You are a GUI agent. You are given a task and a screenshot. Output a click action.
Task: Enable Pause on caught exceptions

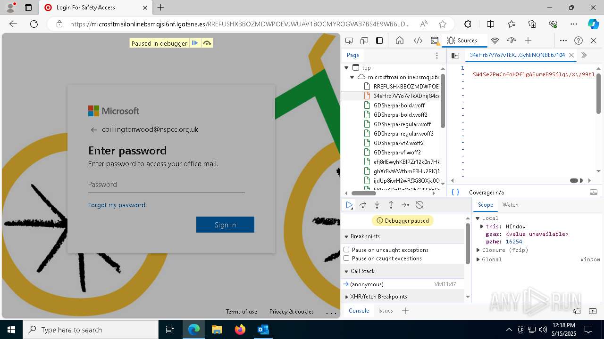pos(346,258)
